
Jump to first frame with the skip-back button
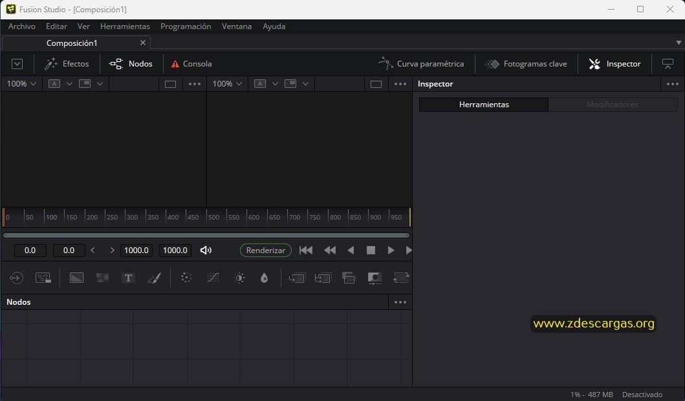pyautogui.click(x=306, y=251)
